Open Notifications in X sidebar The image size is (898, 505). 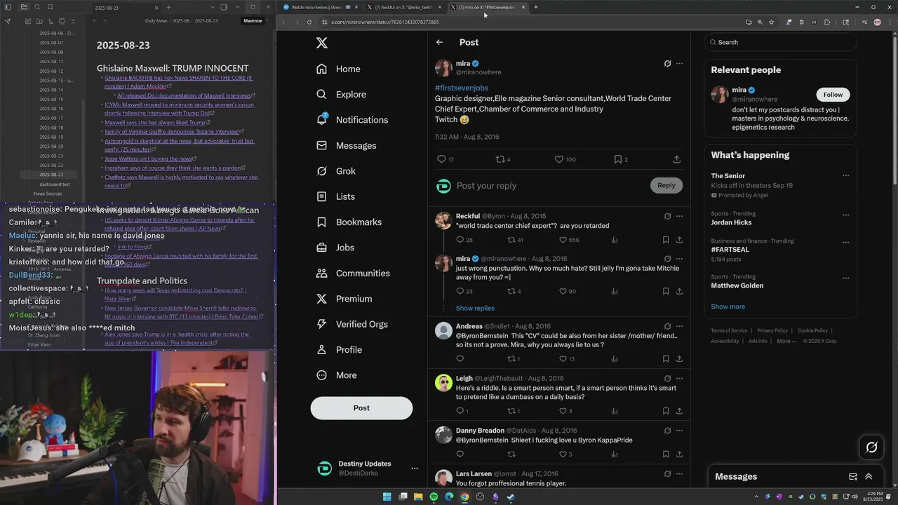tap(351, 120)
